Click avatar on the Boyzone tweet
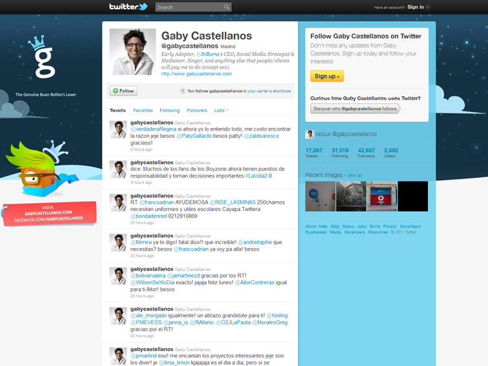488x366 pixels. (118, 169)
